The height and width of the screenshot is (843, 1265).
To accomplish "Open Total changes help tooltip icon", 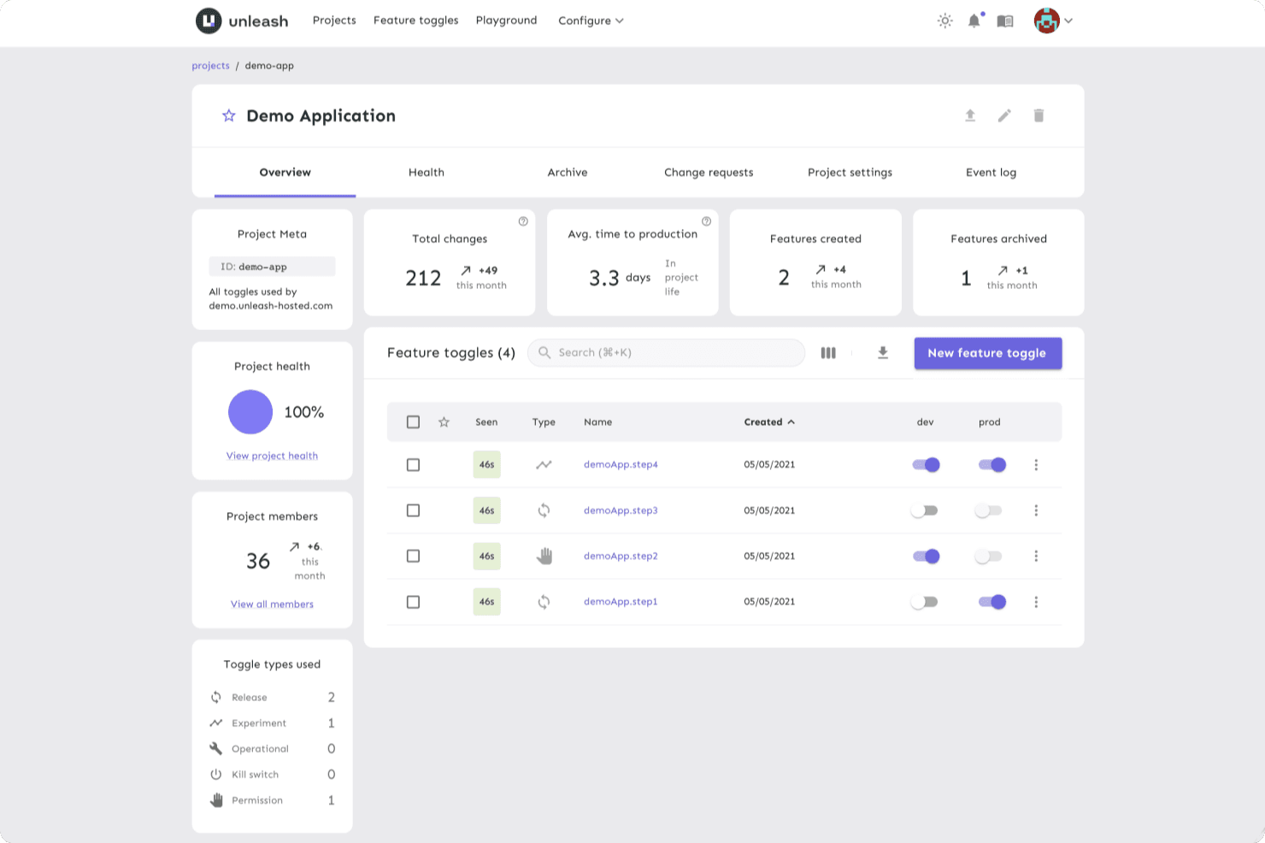I will point(523,221).
